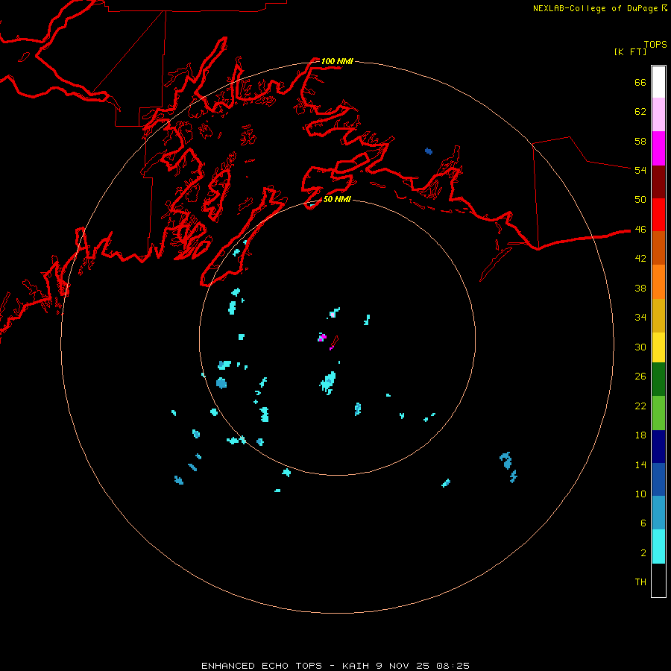Select the dark red legend swatch
This screenshot has width=671, height=671.
[x=658, y=182]
